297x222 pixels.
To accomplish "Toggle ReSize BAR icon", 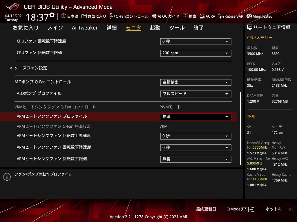I will [x=221, y=16].
